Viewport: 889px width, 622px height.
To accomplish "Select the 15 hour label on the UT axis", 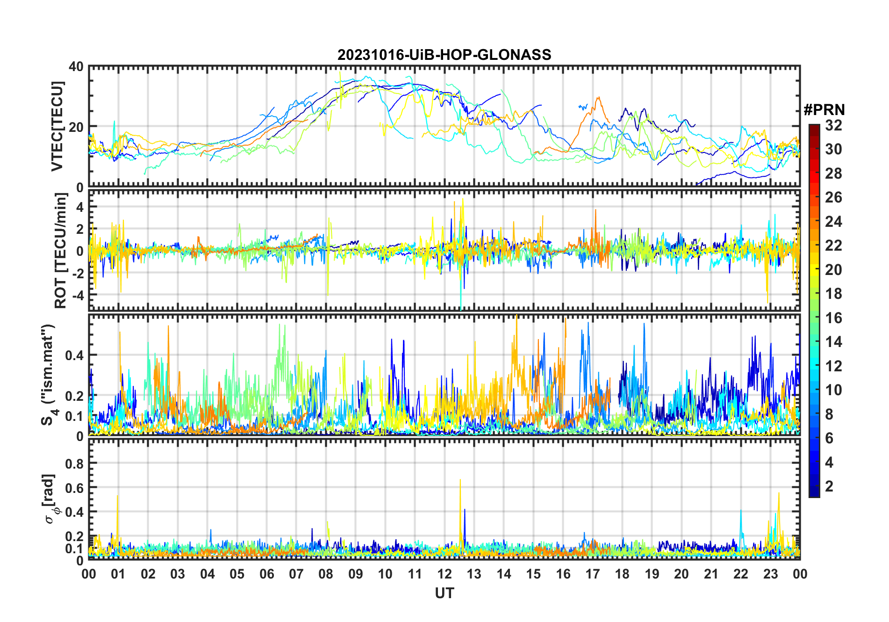I will 533,574.
